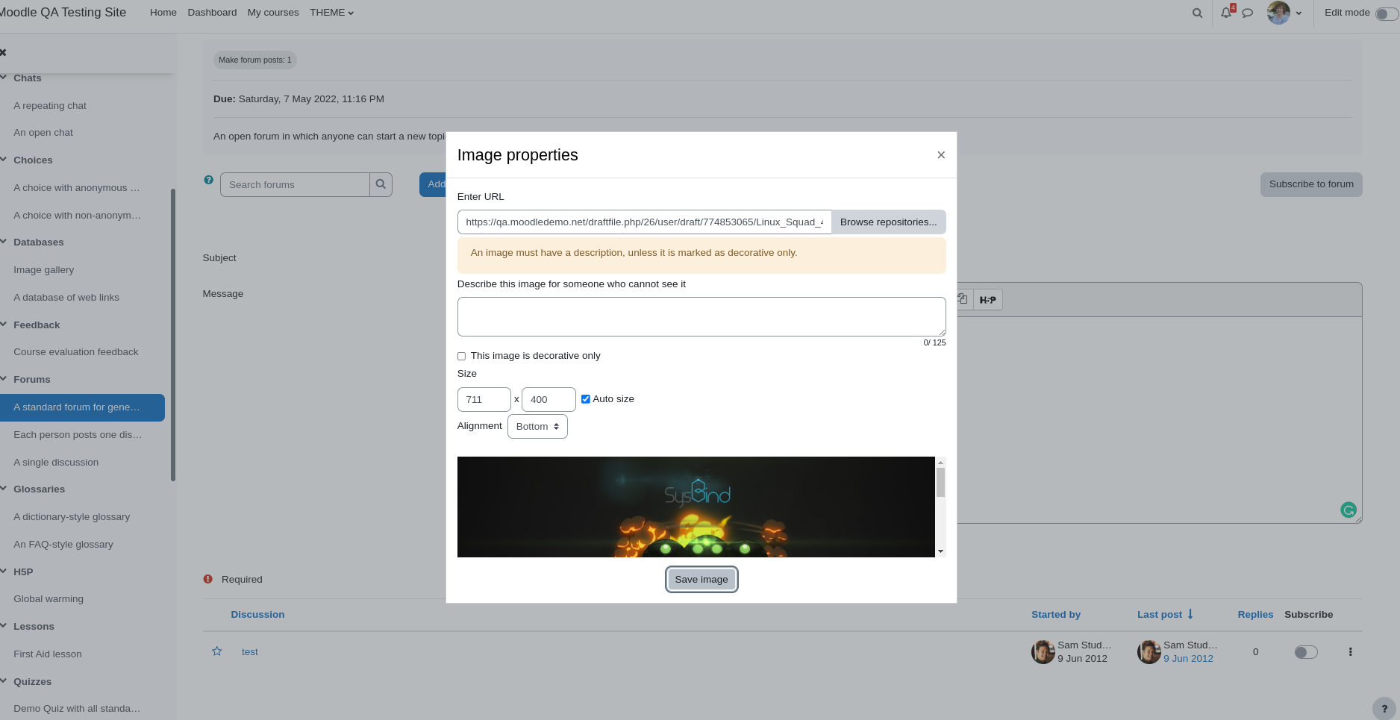Click the editor toolbar icon left of H5P
Image resolution: width=1400 pixels, height=720 pixels.
point(963,299)
